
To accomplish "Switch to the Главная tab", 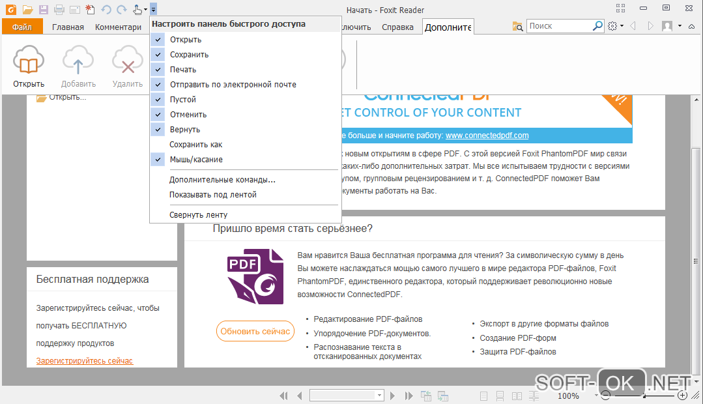I will [x=68, y=27].
